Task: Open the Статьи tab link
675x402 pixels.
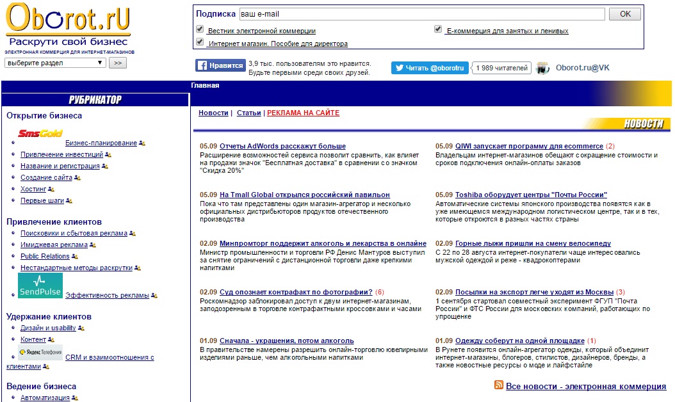Action: pyautogui.click(x=249, y=113)
